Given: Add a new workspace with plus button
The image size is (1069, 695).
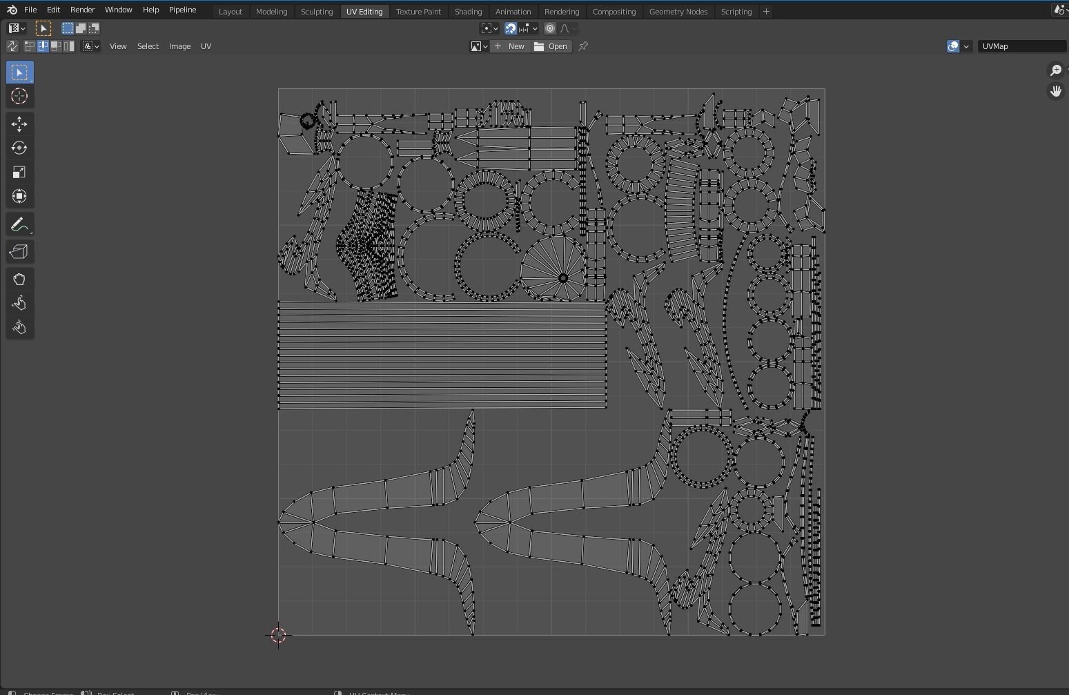Looking at the screenshot, I should coord(766,12).
